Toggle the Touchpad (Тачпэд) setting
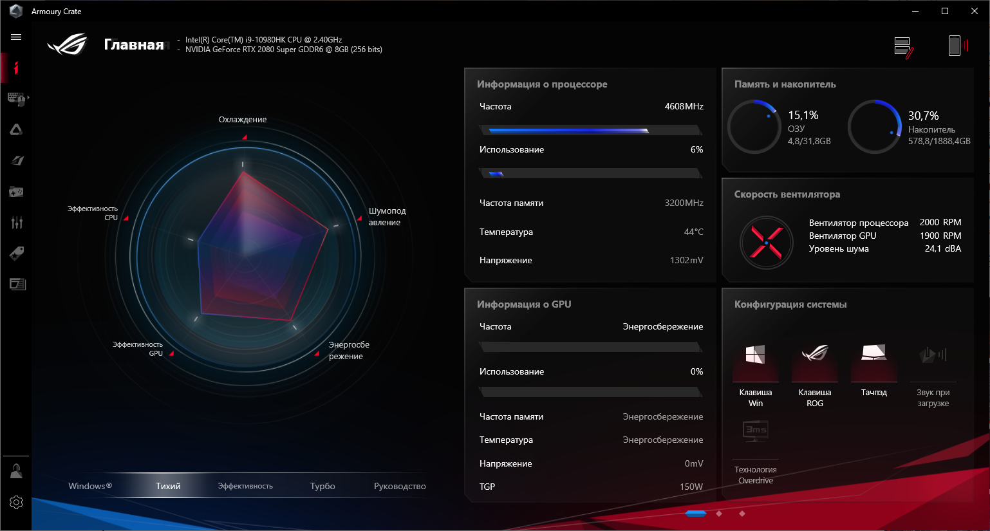Image resolution: width=990 pixels, height=531 pixels. [x=874, y=371]
